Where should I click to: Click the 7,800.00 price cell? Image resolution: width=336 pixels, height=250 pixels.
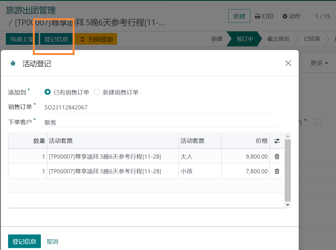click(246, 171)
